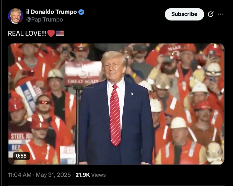This screenshot has width=233, height=186.
Task: Click the GREAT AGAIN sign in video
Action: point(83,74)
